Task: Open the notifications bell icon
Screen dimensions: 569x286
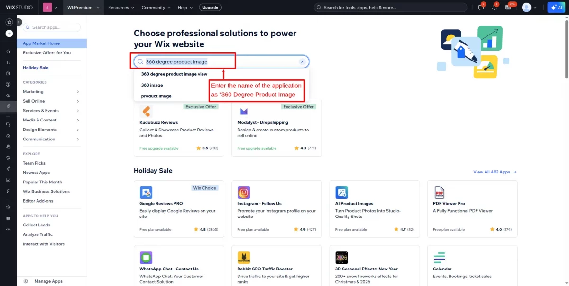Action: (x=494, y=8)
